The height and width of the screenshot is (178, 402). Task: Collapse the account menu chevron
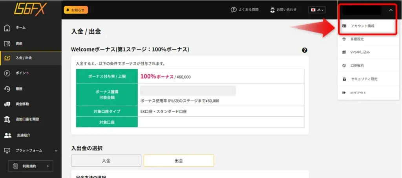[x=391, y=10]
